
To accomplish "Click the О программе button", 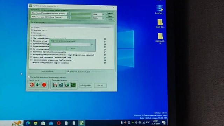I will [85, 85].
